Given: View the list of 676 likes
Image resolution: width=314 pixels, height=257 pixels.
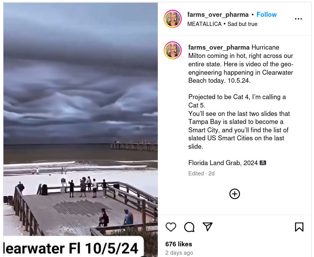Looking at the screenshot, I should [x=179, y=244].
